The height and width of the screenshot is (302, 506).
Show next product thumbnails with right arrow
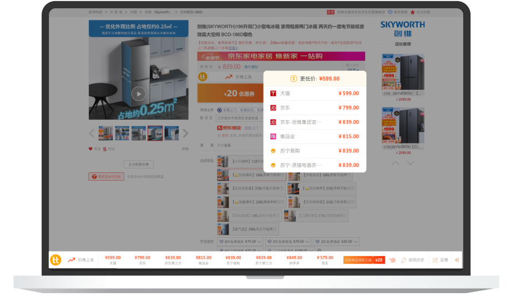pyautogui.click(x=185, y=133)
